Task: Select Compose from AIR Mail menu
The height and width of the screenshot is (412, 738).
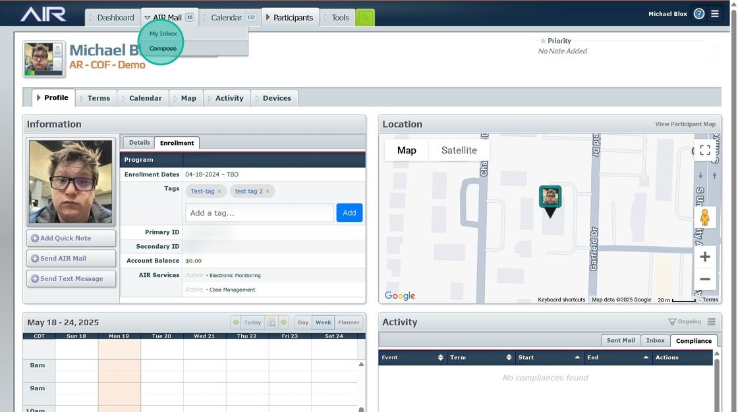Action: coord(163,49)
